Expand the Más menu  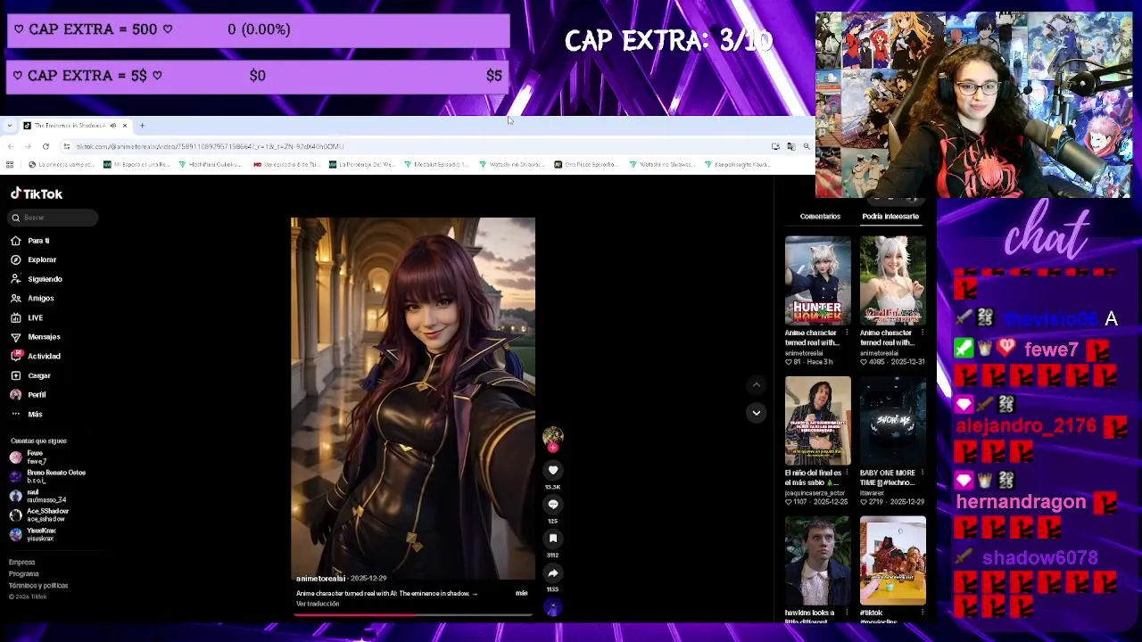(x=27, y=414)
